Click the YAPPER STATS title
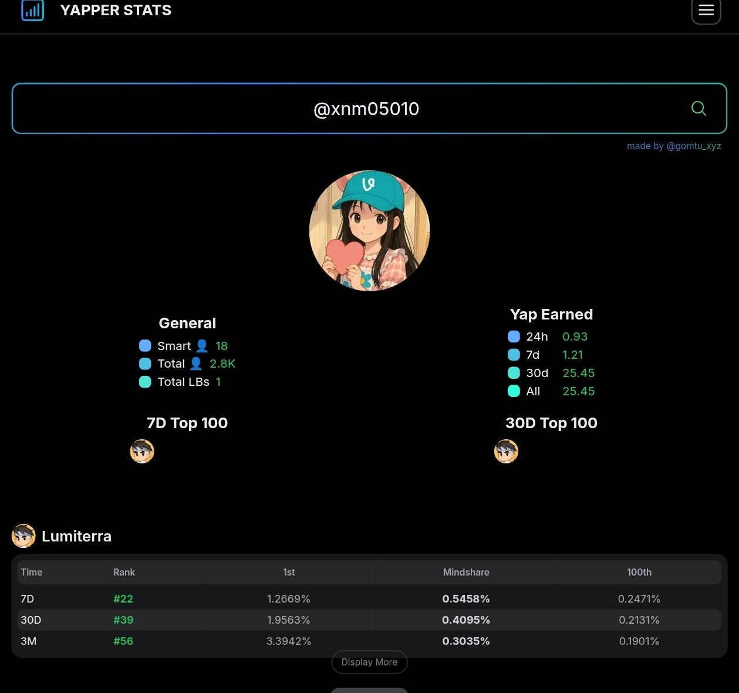739x693 pixels. [116, 11]
